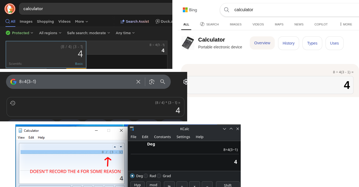The width and height of the screenshot is (359, 187).
Task: Toggle the Hyp button in KCalc
Action: (x=138, y=185)
